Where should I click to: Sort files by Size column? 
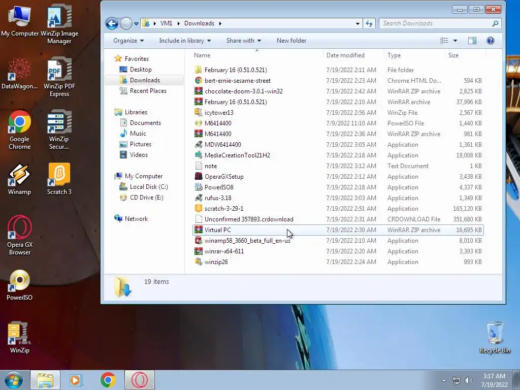point(465,55)
